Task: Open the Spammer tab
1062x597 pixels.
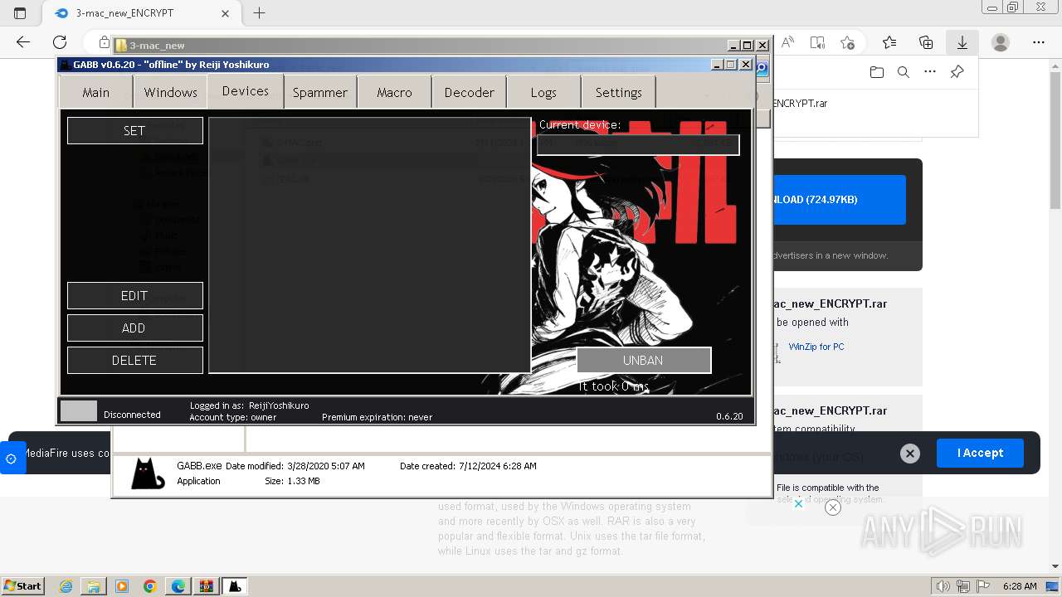Action: coord(319,92)
